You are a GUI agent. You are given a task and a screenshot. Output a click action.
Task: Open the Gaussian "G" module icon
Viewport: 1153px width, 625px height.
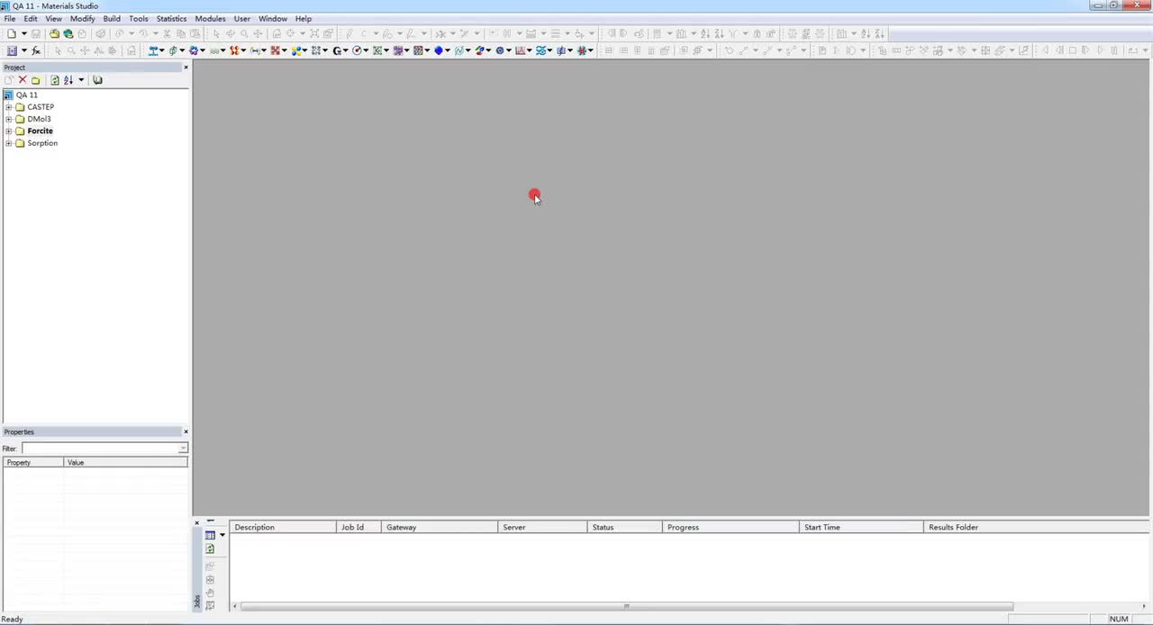tap(337, 50)
